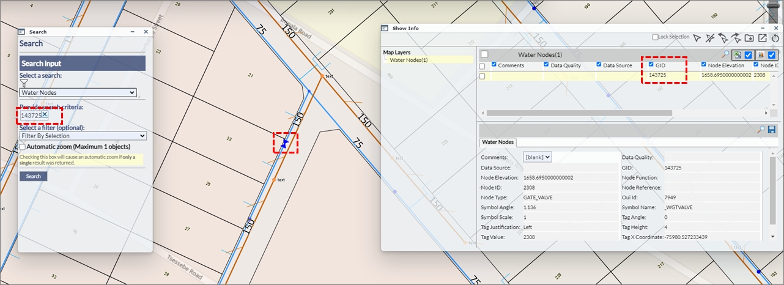
Task: Select the Water Nodes tab in details
Action: tap(498, 142)
